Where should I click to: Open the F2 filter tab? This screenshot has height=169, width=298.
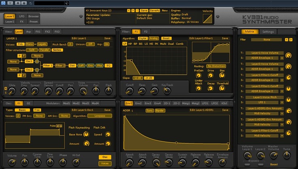(x=146, y=32)
